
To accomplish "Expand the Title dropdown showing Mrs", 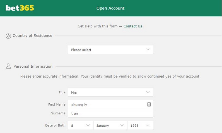I will click(x=110, y=92).
